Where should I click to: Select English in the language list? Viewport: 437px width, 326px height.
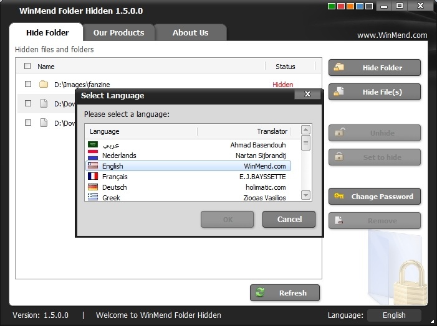188,166
